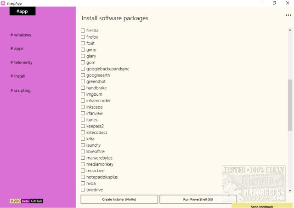
Task: Tick the nvda checkbox
Action: coord(83,184)
